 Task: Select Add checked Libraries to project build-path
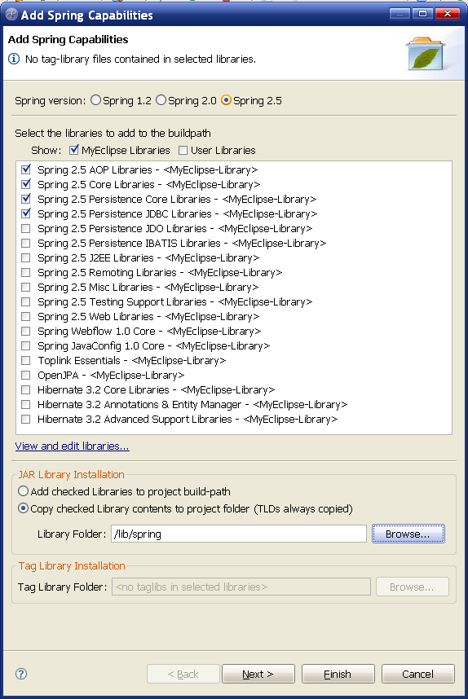pos(23,491)
